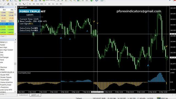Select the Stryder ROC indicator
The height and width of the screenshot is (99, 176).
coord(5,75)
